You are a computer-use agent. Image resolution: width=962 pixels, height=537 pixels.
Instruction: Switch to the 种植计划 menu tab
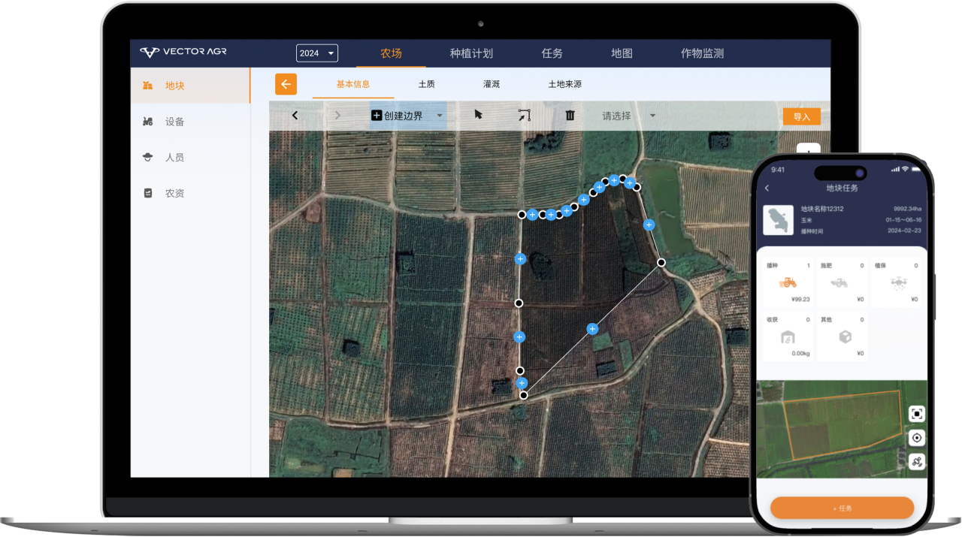[471, 53]
